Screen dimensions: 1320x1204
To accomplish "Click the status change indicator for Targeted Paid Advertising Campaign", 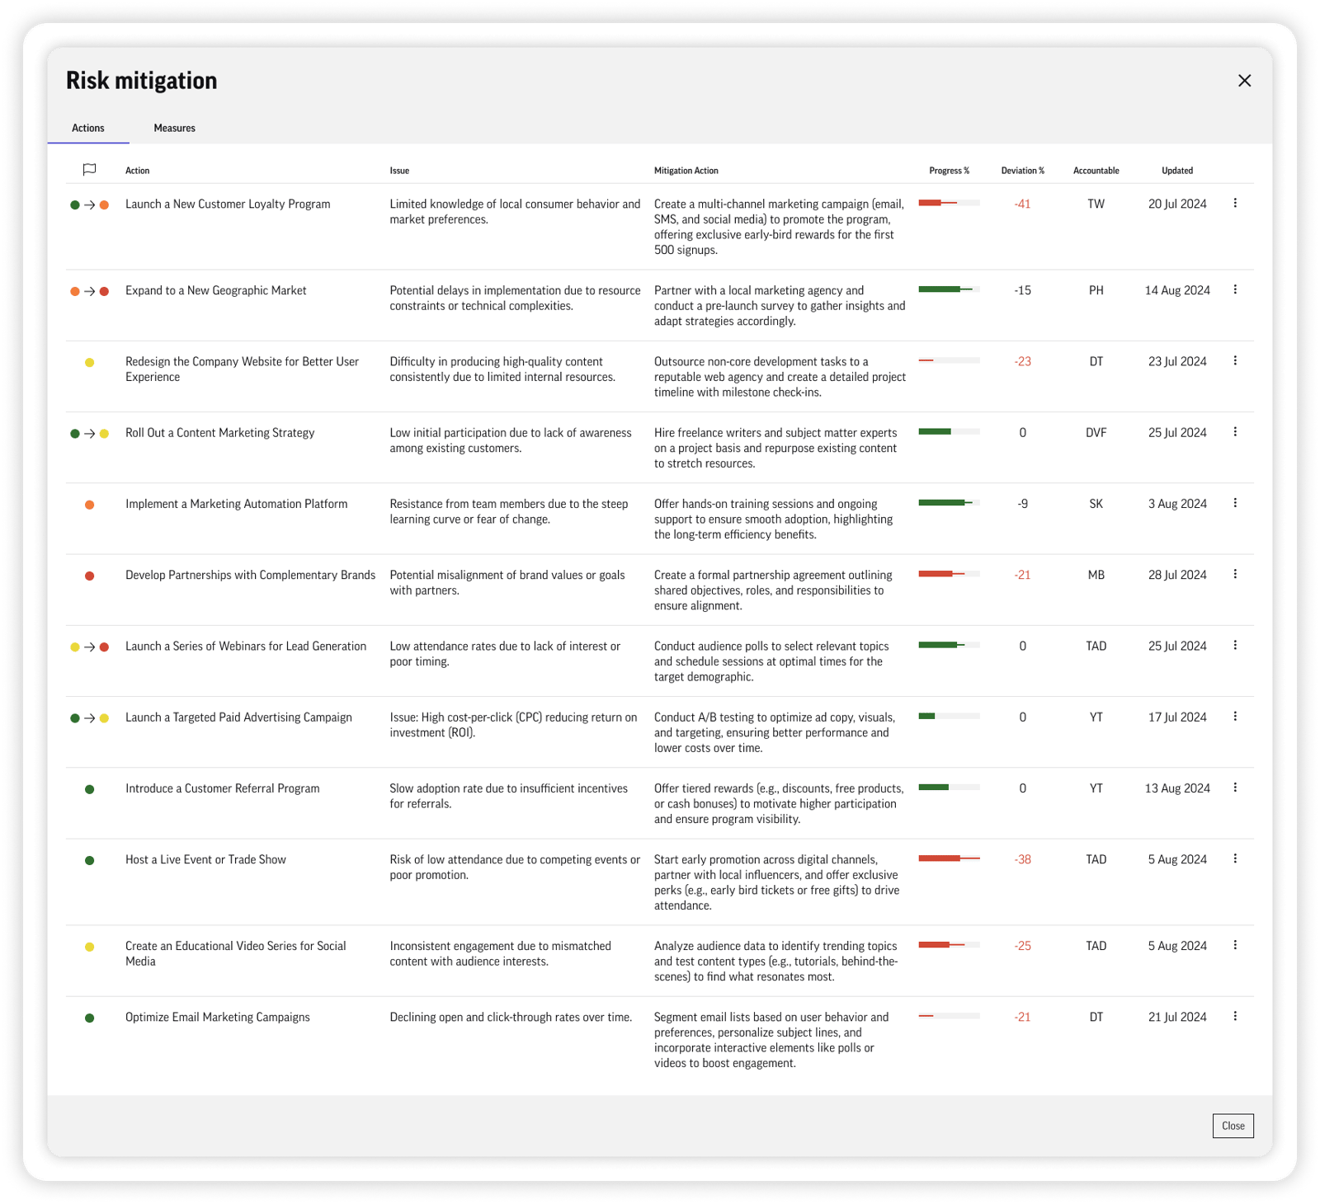I will coord(89,718).
